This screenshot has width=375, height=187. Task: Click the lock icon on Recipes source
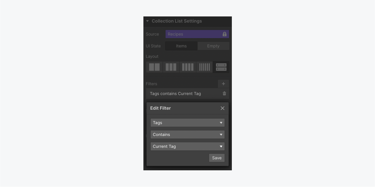coord(224,34)
